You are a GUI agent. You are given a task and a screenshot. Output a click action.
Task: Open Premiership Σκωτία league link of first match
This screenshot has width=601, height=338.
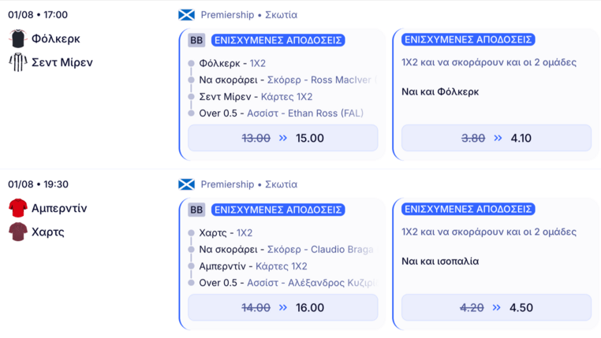pyautogui.click(x=249, y=15)
